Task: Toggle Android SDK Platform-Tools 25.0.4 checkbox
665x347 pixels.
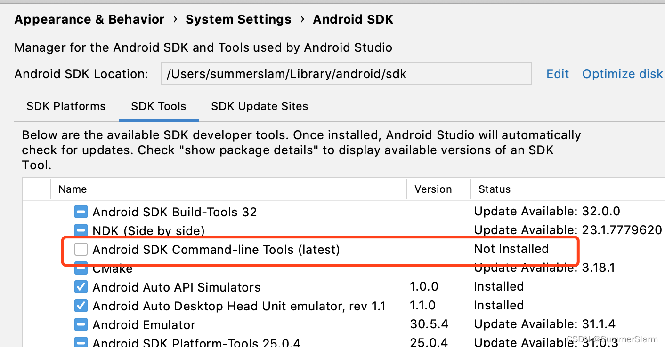Action: point(81,343)
